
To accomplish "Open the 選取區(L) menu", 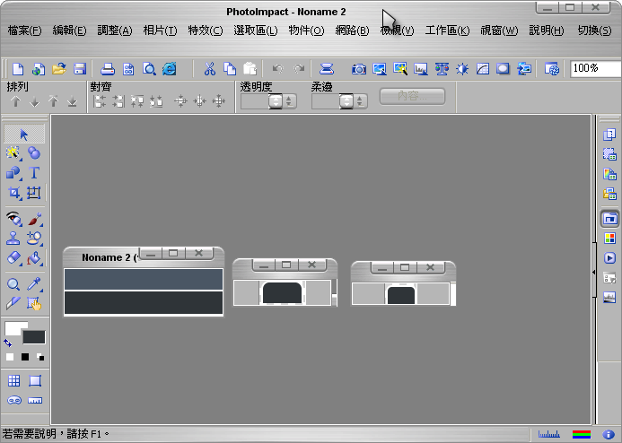I will tap(256, 30).
